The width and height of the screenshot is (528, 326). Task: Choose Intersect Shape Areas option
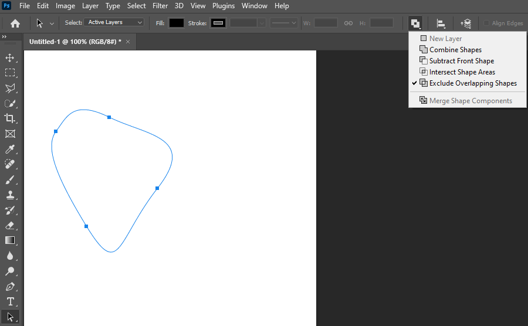tap(468, 72)
